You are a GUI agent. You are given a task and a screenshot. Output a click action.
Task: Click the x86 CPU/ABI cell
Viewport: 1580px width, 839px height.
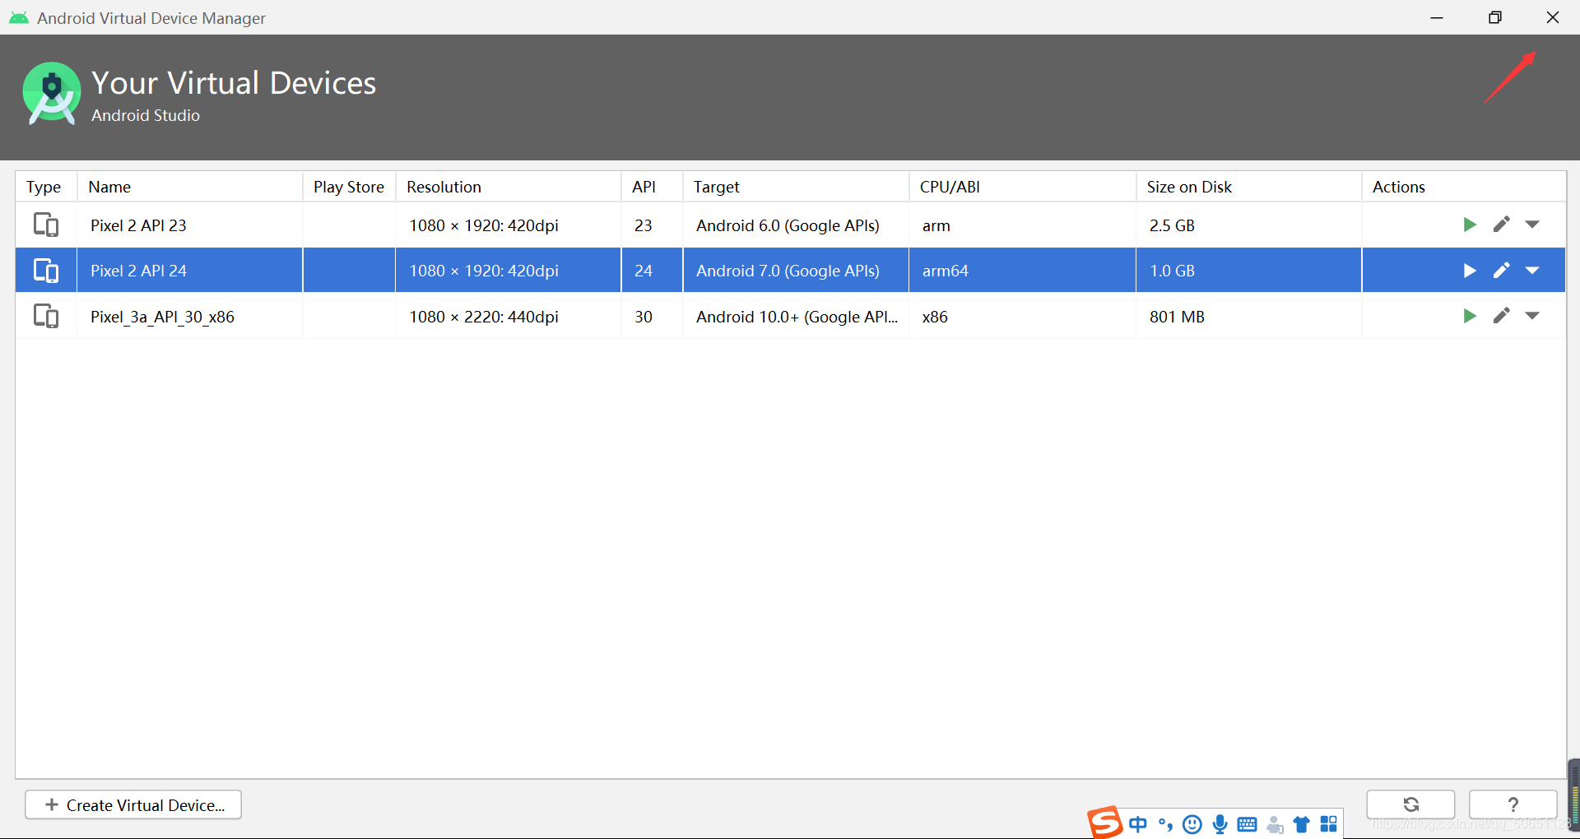[1023, 317]
